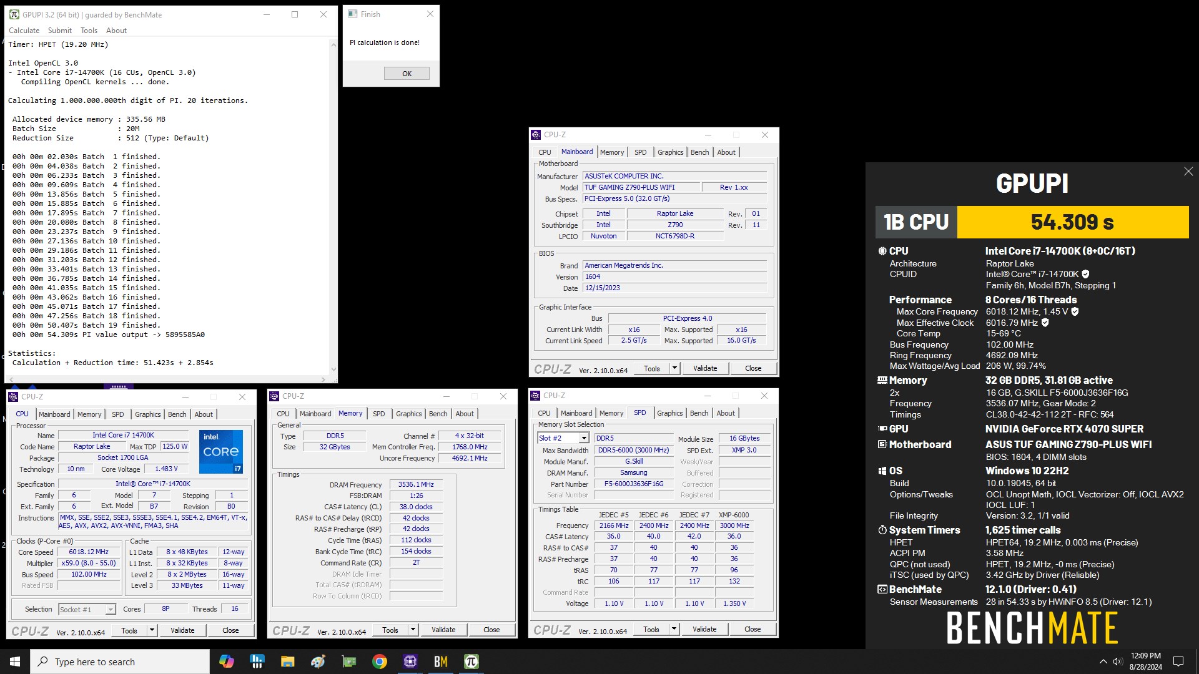Screen dimensions: 1199x674
Task: Open Copilot from the taskbar
Action: point(226,662)
